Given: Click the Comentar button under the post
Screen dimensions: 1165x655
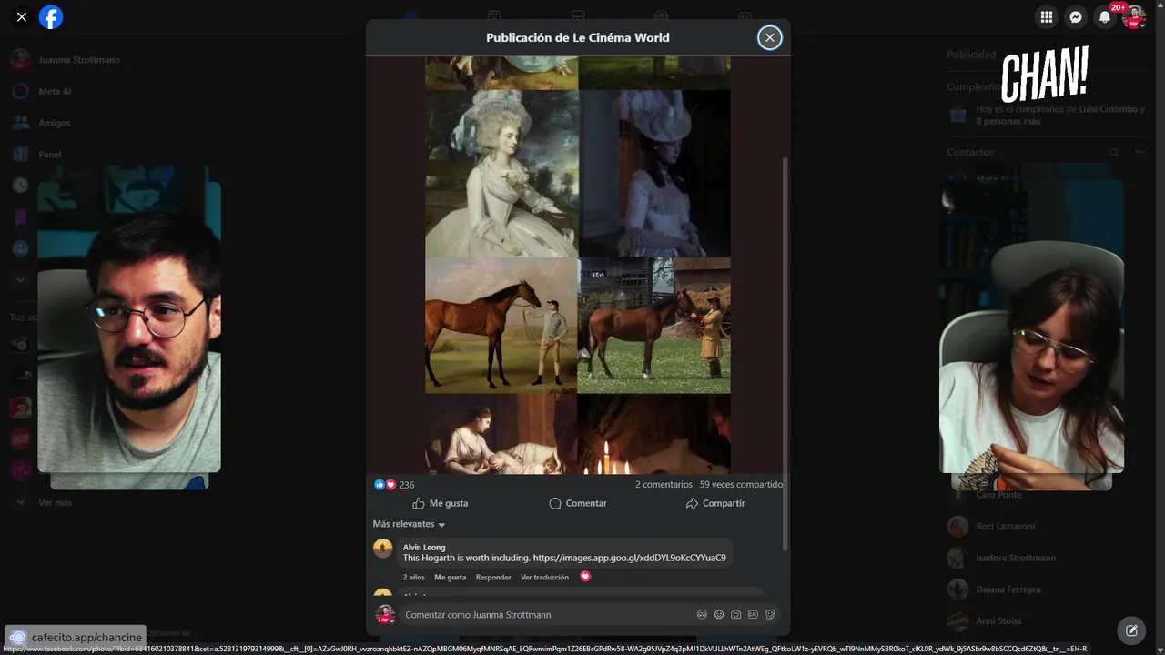Looking at the screenshot, I should point(578,503).
